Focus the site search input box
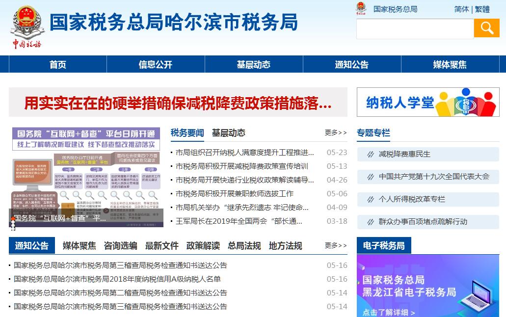This screenshot has height=317, width=506. pos(415,29)
